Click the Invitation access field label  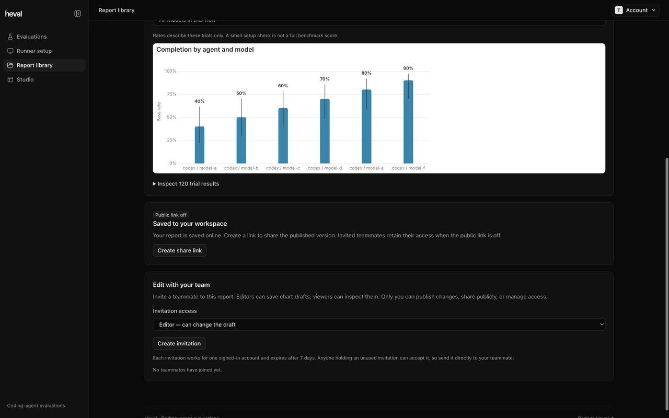175,311
